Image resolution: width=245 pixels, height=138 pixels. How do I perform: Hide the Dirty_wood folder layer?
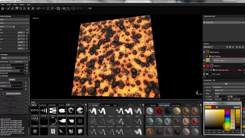click(x=204, y=74)
